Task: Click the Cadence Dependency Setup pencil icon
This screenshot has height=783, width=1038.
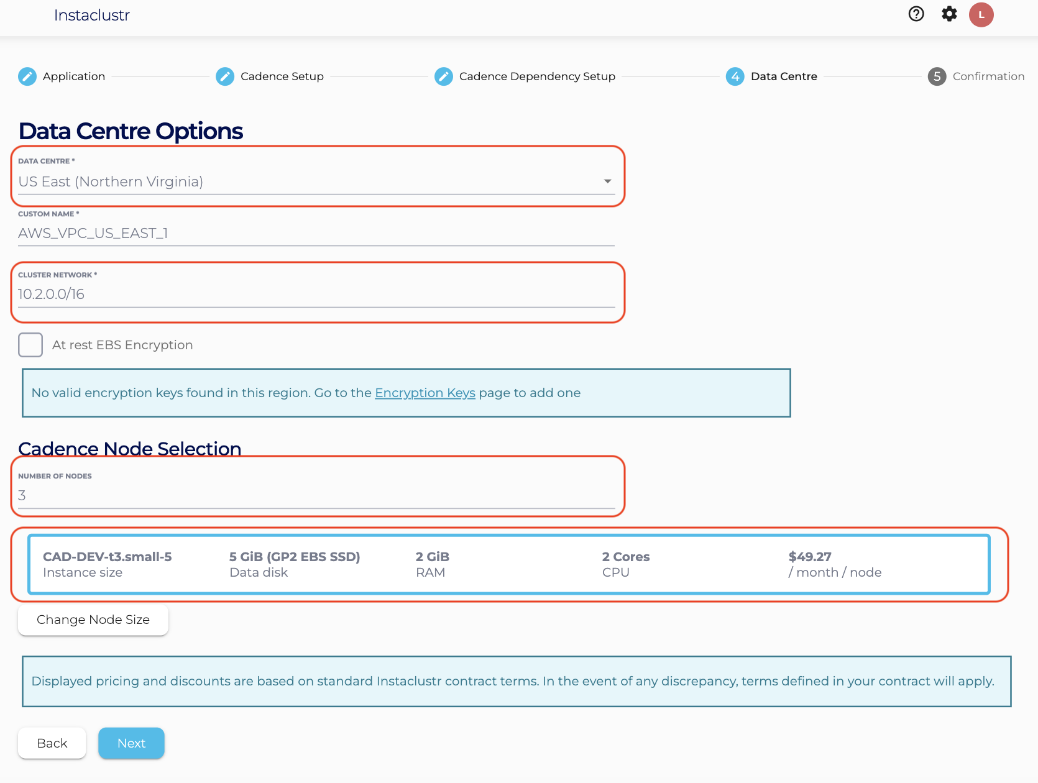Action: point(444,76)
